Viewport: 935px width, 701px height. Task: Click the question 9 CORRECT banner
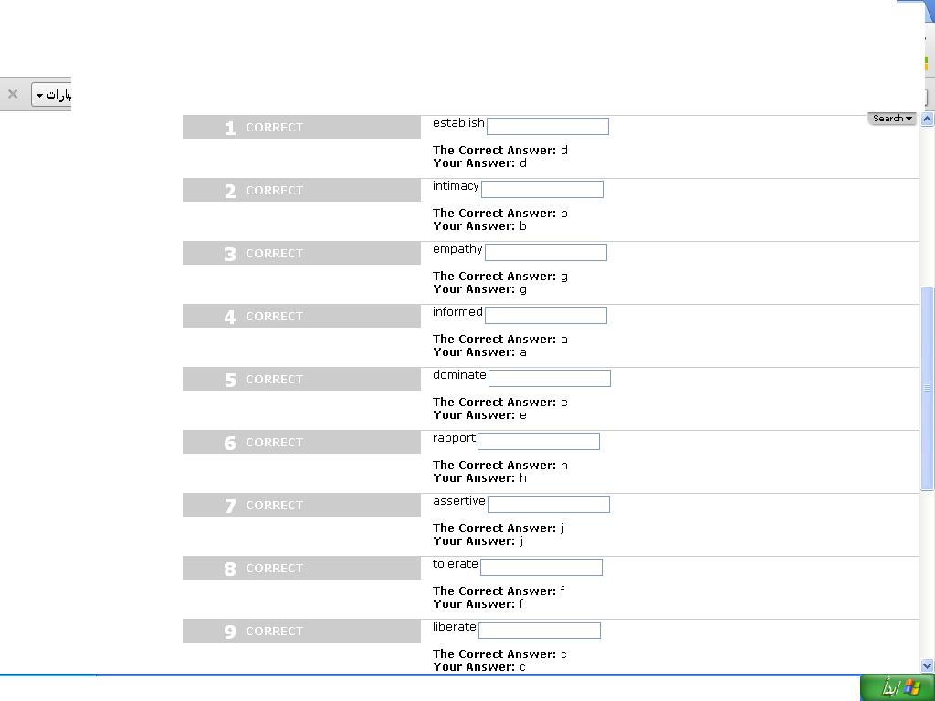[301, 631]
